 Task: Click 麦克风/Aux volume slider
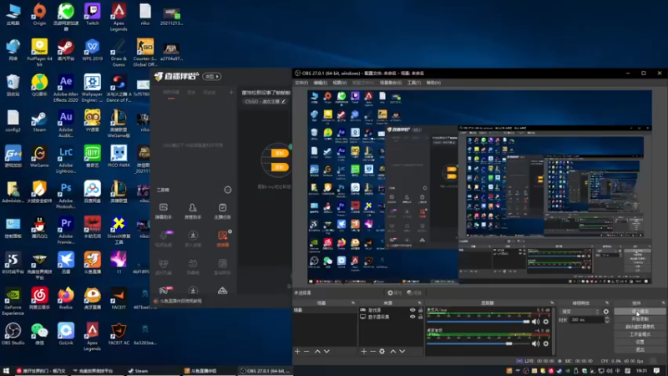coord(478,322)
